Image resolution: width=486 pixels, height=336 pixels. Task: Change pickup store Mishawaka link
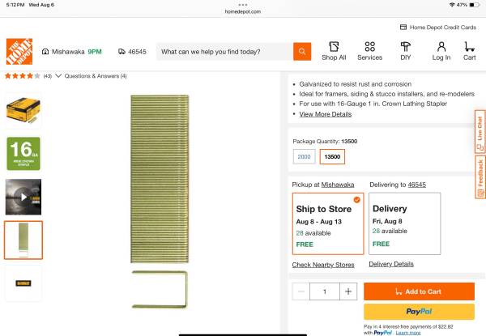tap(338, 185)
